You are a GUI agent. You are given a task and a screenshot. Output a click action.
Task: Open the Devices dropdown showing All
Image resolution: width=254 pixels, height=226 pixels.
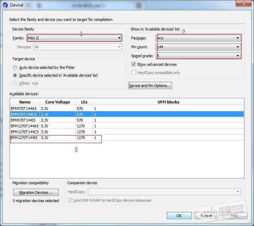[78, 47]
